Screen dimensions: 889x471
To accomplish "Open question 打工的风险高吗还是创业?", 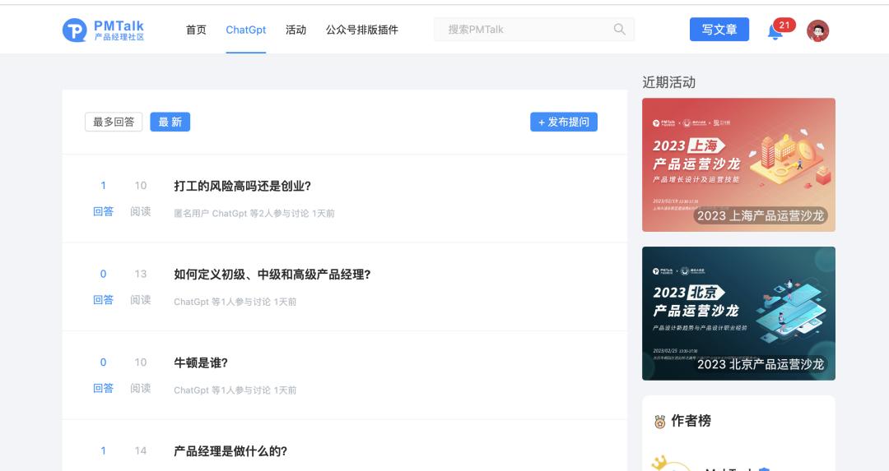I will (x=242, y=187).
